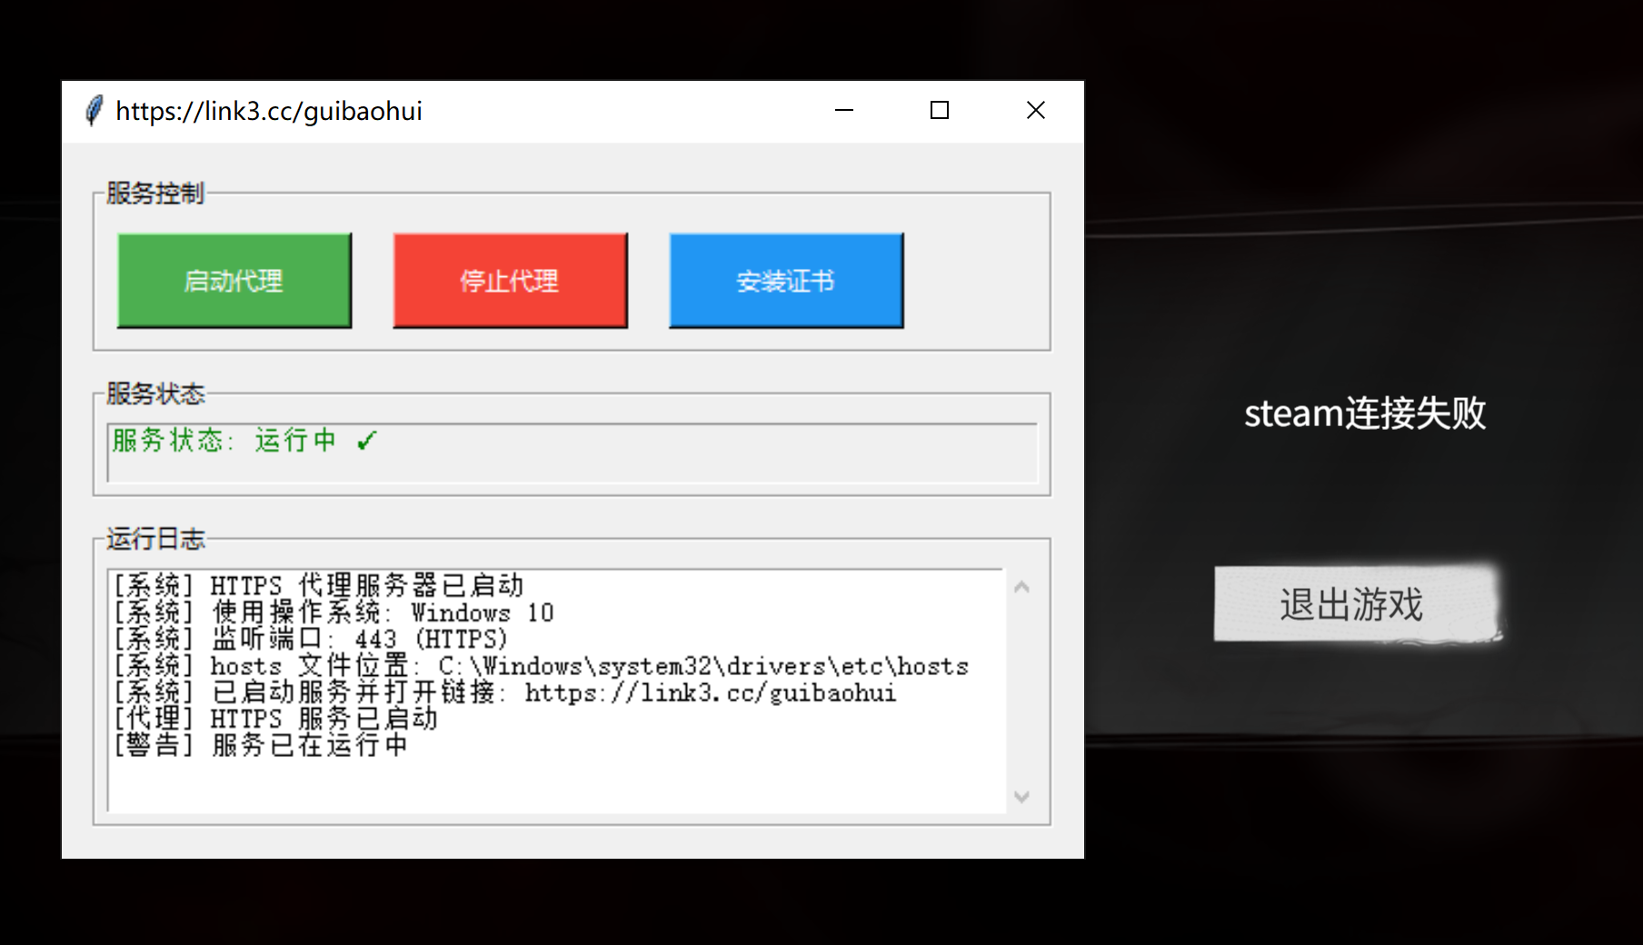Select the 监听端口 443 log line
The image size is (1643, 945).
point(310,640)
